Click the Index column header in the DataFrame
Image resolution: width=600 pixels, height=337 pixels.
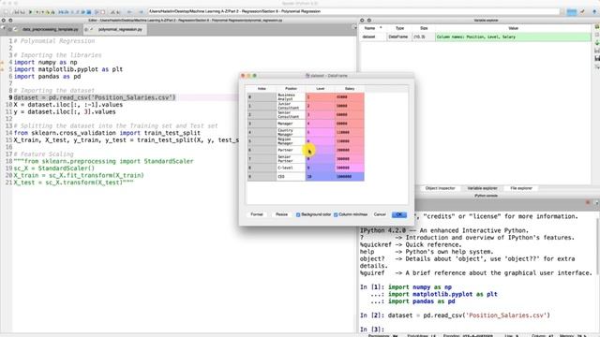coord(262,89)
